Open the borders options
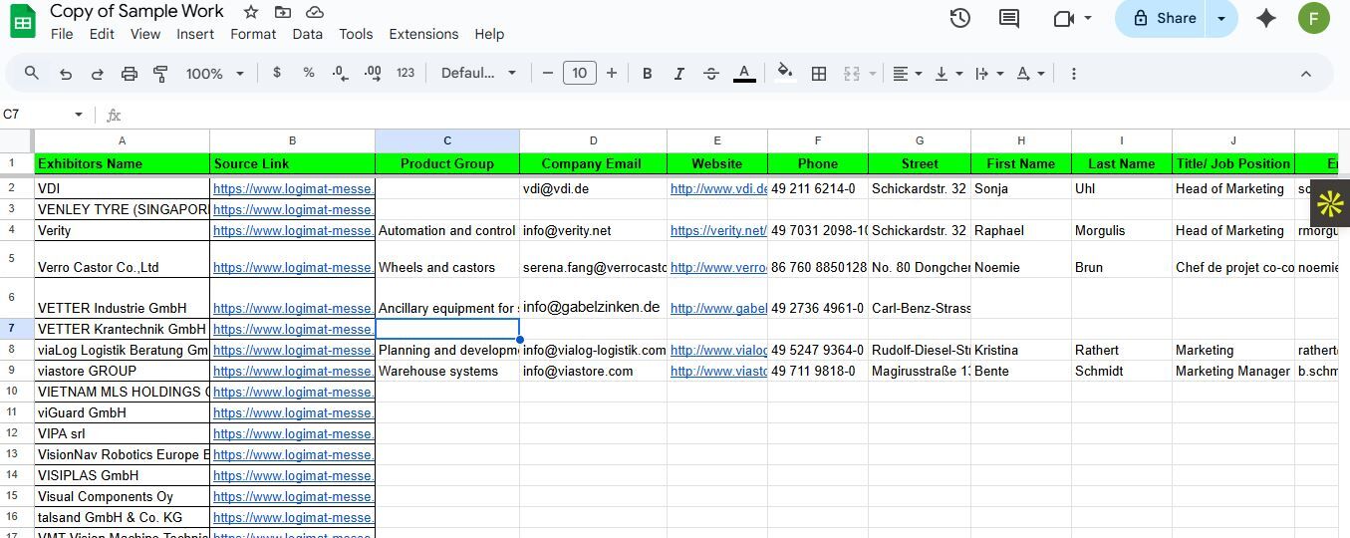Screen dimensions: 1350x538 (x=819, y=73)
